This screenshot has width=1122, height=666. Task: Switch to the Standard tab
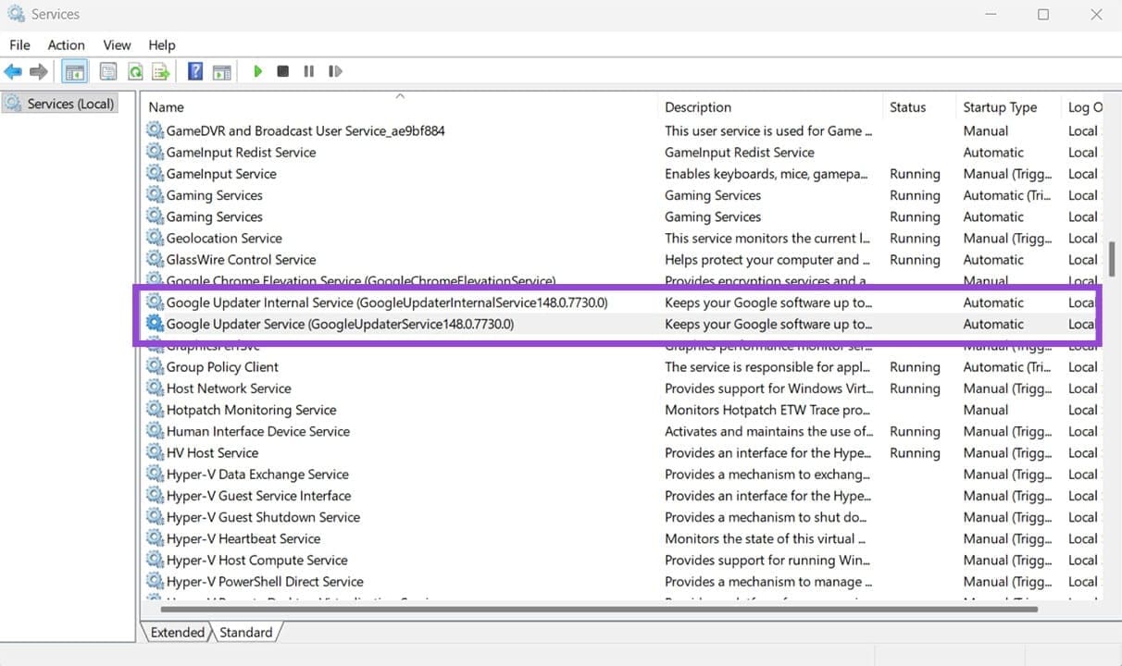(245, 633)
